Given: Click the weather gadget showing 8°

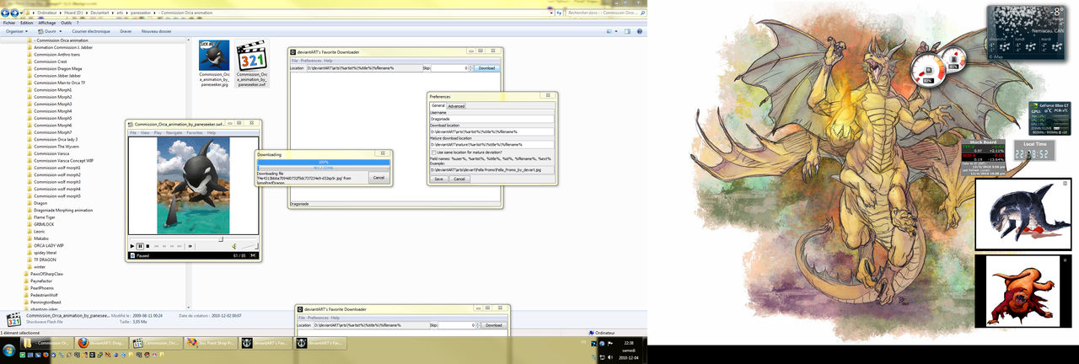Looking at the screenshot, I should click(1029, 32).
